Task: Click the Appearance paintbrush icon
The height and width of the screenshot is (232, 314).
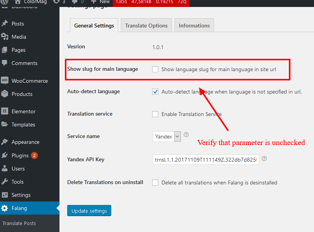Action: pos(4,142)
